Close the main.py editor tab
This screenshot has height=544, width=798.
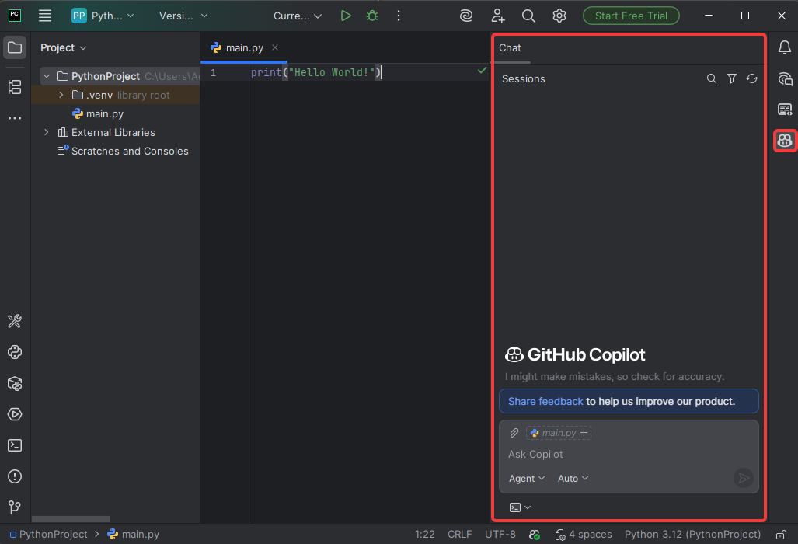pos(275,47)
